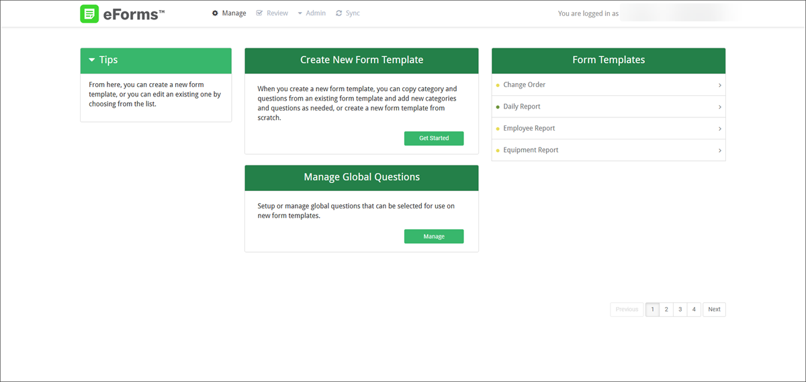
Task: Jump to page 2
Action: click(x=666, y=310)
